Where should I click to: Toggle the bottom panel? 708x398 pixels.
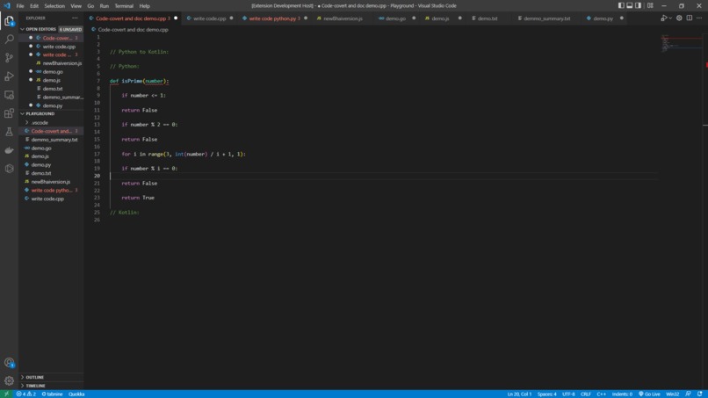pyautogui.click(x=630, y=6)
